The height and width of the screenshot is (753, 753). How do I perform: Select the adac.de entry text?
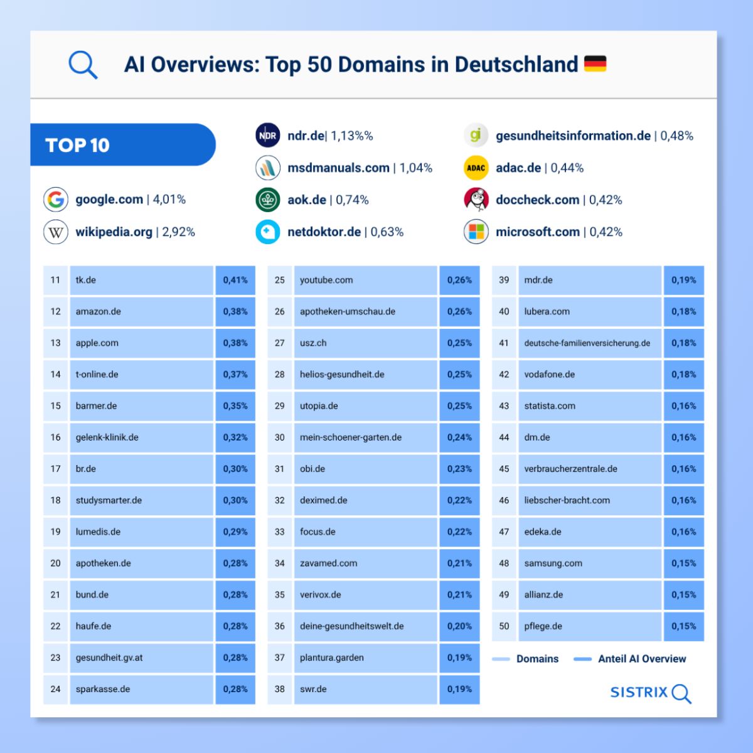[540, 168]
